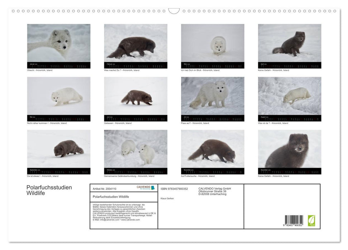This screenshot has width=348, height=250.
Task: Open the August fox image
Action: pos(289,96)
